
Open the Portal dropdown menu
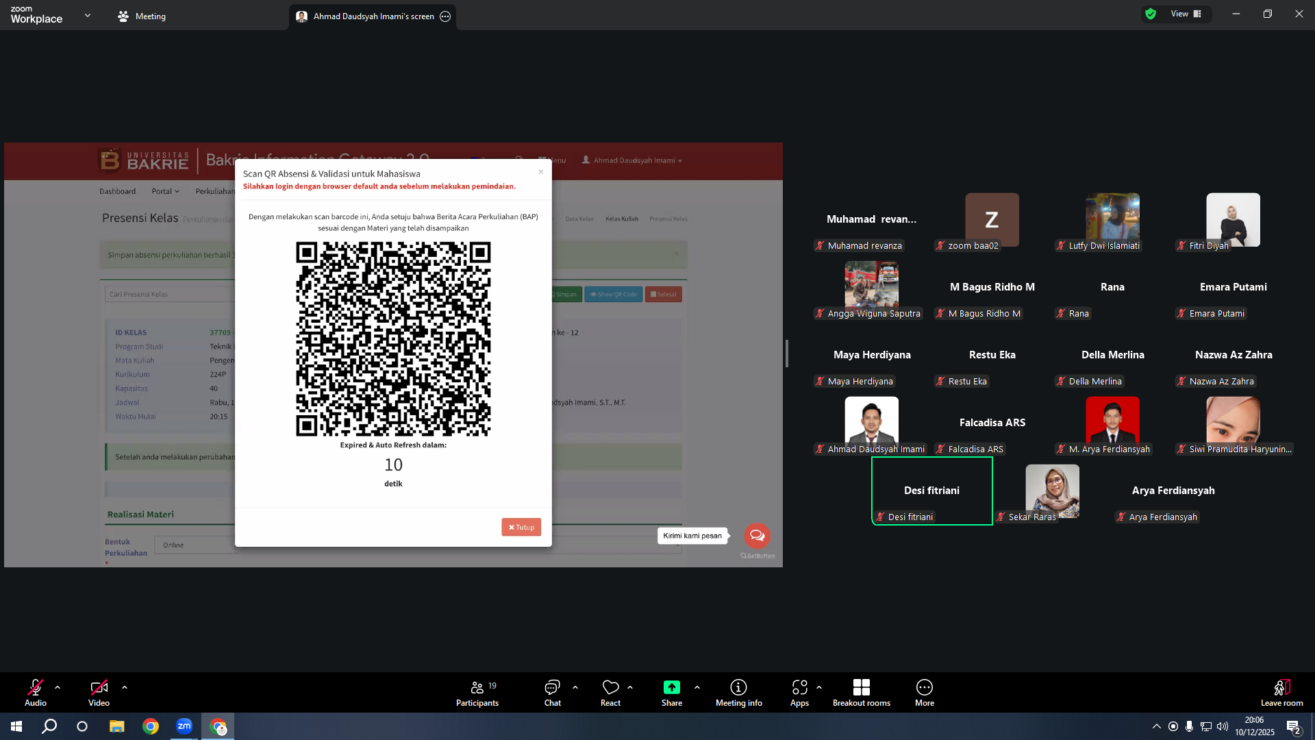pyautogui.click(x=165, y=191)
